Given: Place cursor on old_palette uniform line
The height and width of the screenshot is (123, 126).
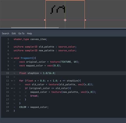Looking at the screenshot, I should (45, 47).
